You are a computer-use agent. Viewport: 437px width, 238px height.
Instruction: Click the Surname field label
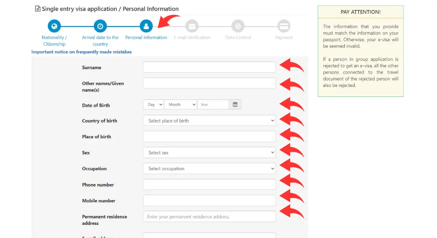click(91, 67)
